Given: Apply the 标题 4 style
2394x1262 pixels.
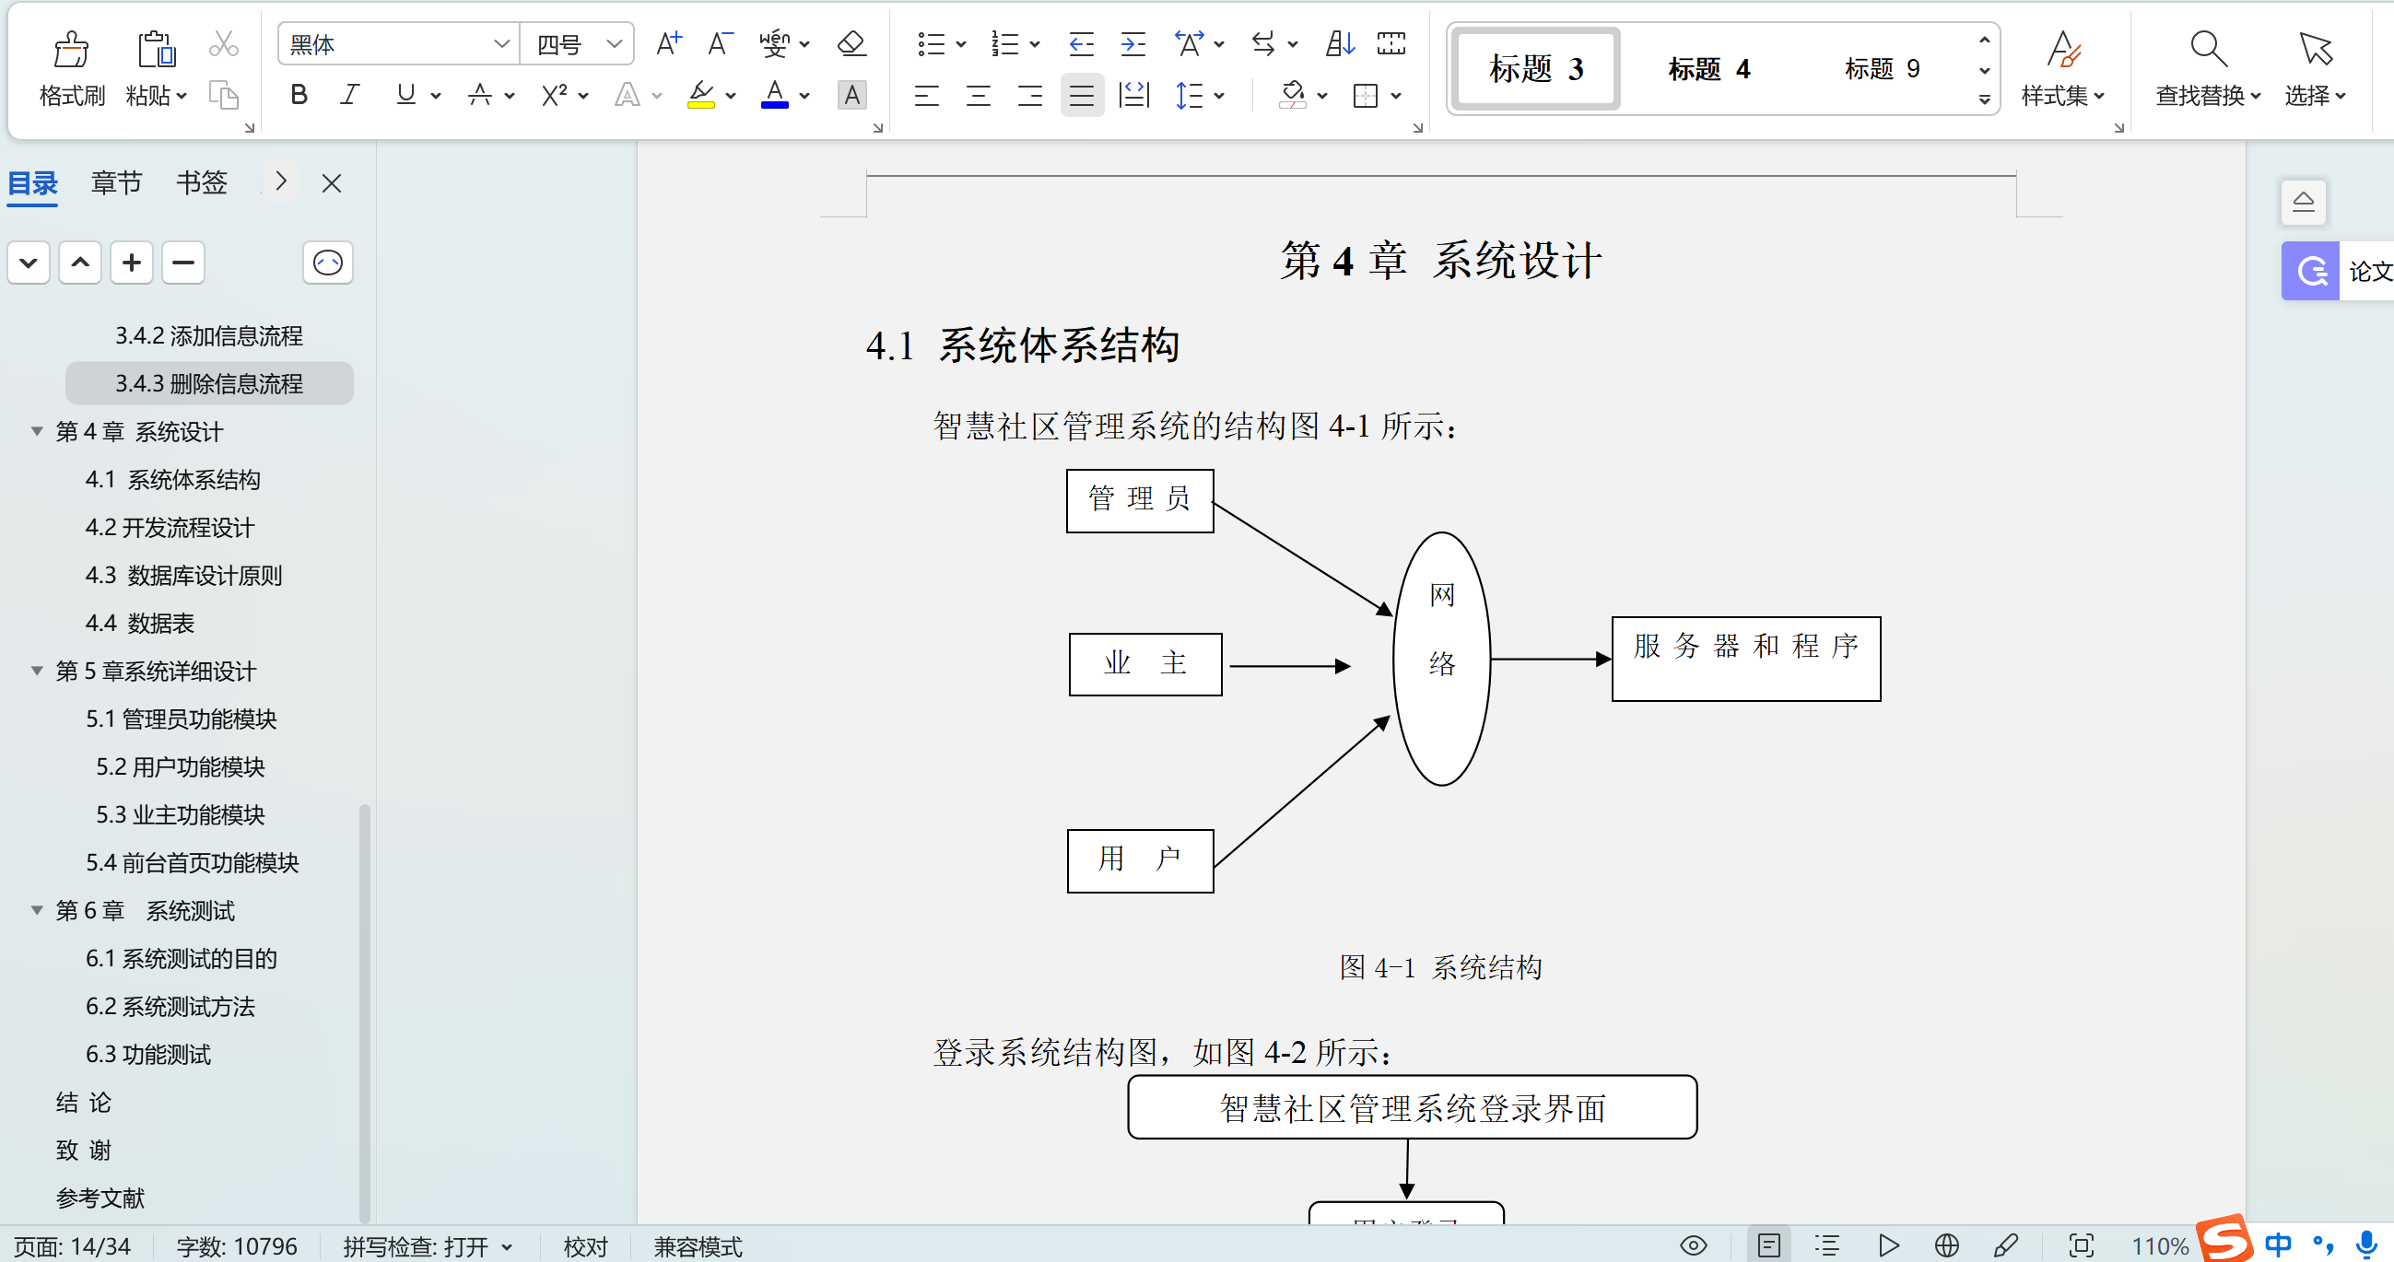Looking at the screenshot, I should pos(1708,69).
